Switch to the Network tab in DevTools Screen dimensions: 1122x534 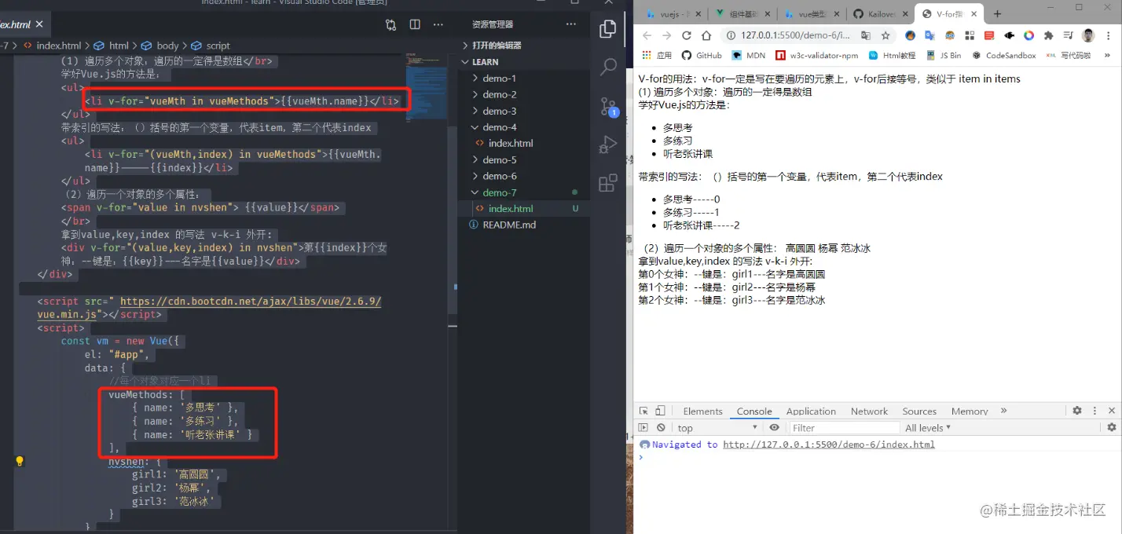pyautogui.click(x=869, y=411)
